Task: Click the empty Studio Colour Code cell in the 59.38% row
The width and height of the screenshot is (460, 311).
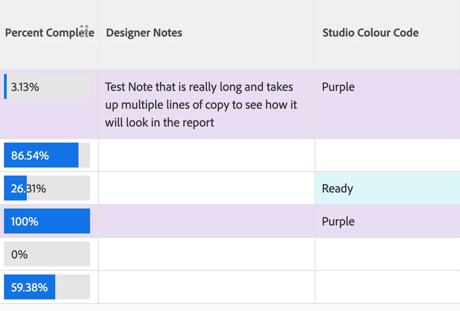Action: pos(387,287)
